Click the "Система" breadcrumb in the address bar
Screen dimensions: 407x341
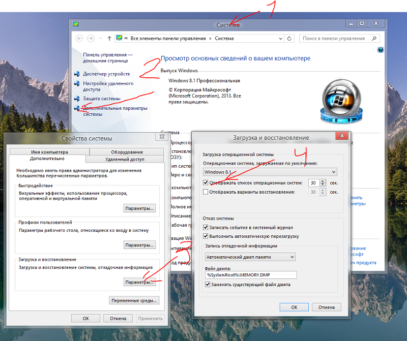coord(224,39)
